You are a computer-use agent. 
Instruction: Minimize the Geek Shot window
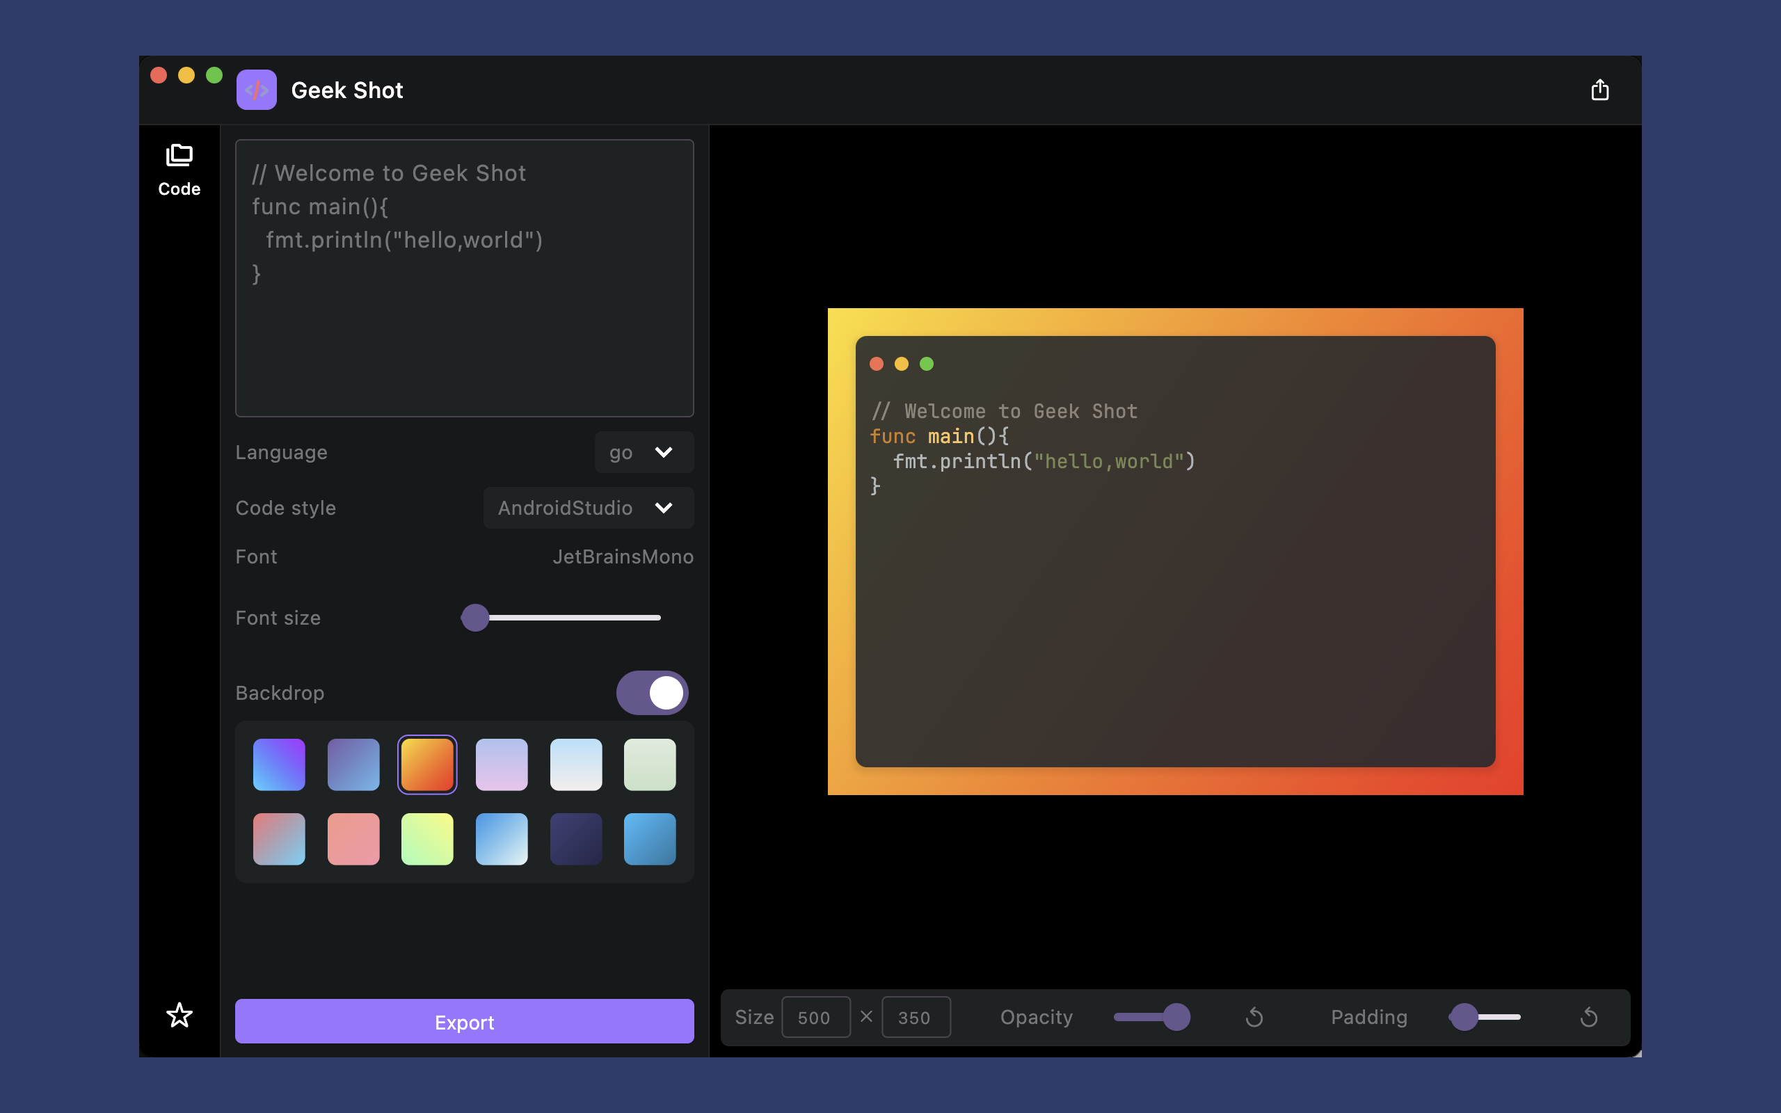tap(186, 75)
